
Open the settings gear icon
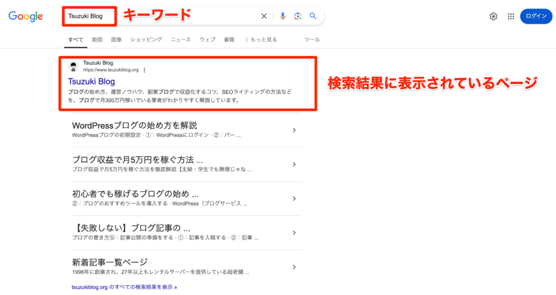(493, 16)
